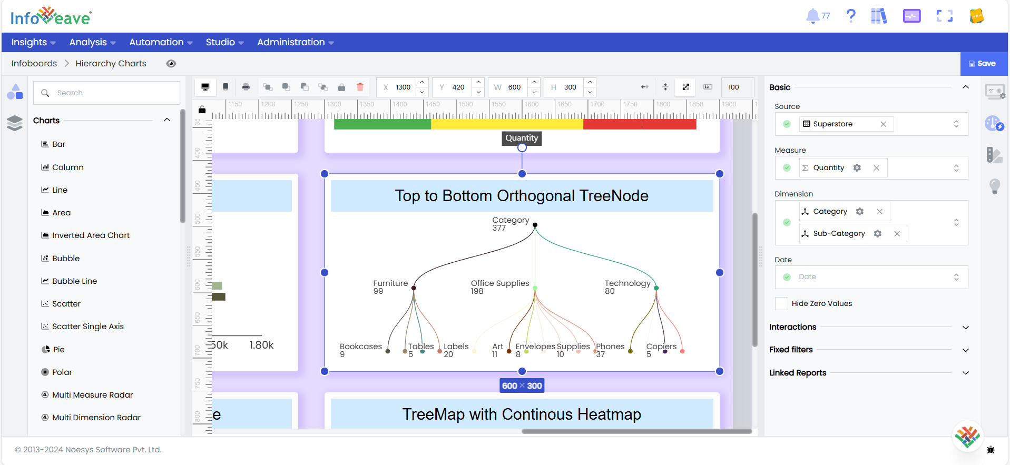Viewport: 1010px width, 465px height.
Task: Click the canvas horizontal scrollbar
Action: (636, 431)
